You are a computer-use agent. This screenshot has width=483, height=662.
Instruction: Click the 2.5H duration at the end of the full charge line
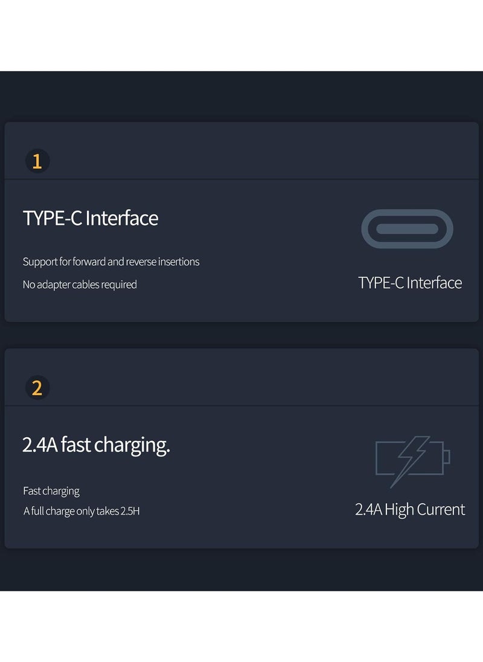pos(130,511)
